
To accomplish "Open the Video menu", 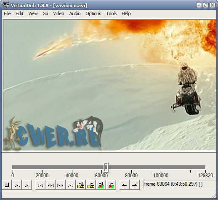I will click(58, 13).
